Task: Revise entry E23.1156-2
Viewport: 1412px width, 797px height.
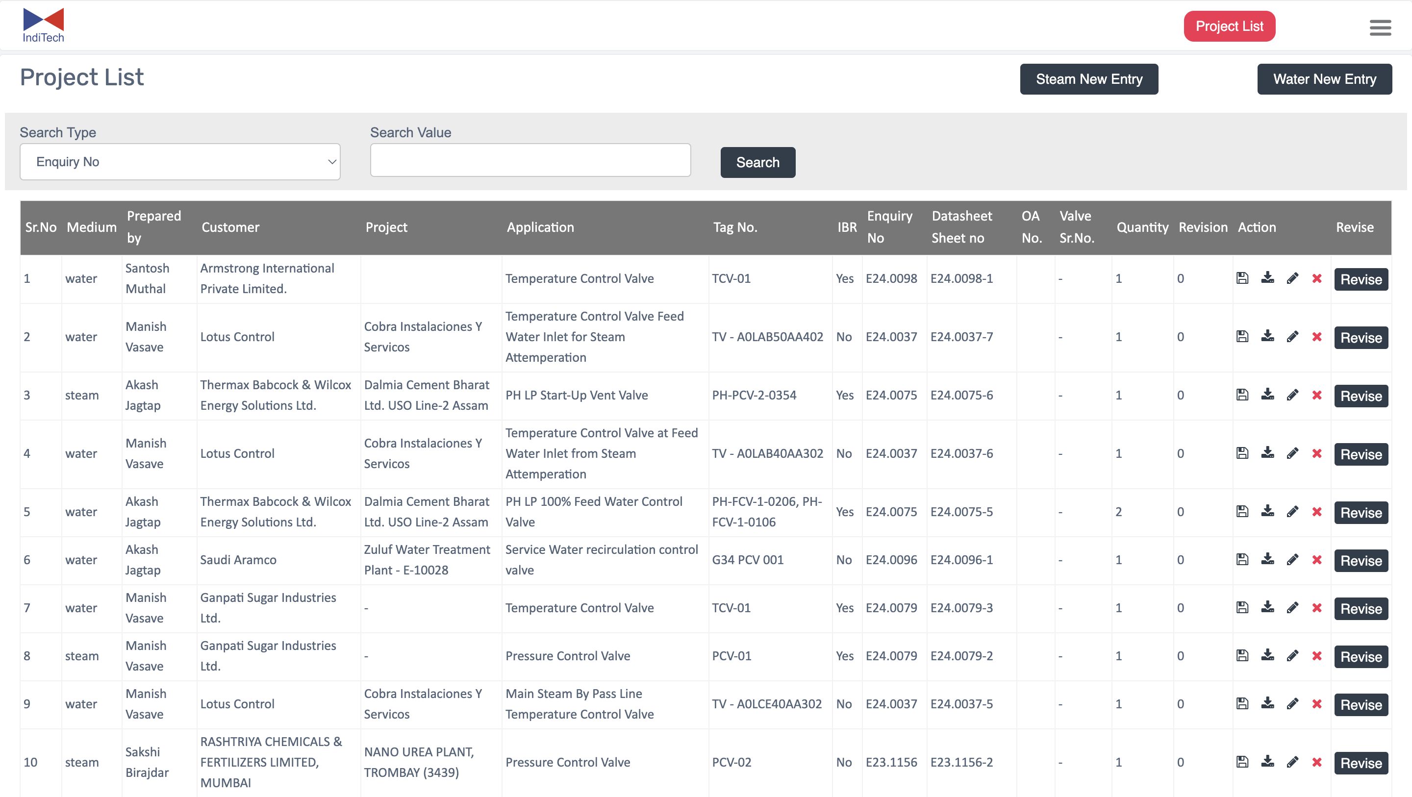Action: point(1361,763)
